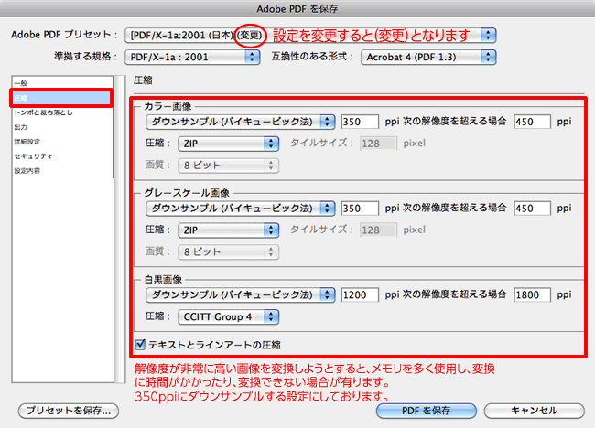The height and width of the screenshot is (428, 595).
Task: Select 設定内容 in the category list
Action: pyautogui.click(x=62, y=171)
